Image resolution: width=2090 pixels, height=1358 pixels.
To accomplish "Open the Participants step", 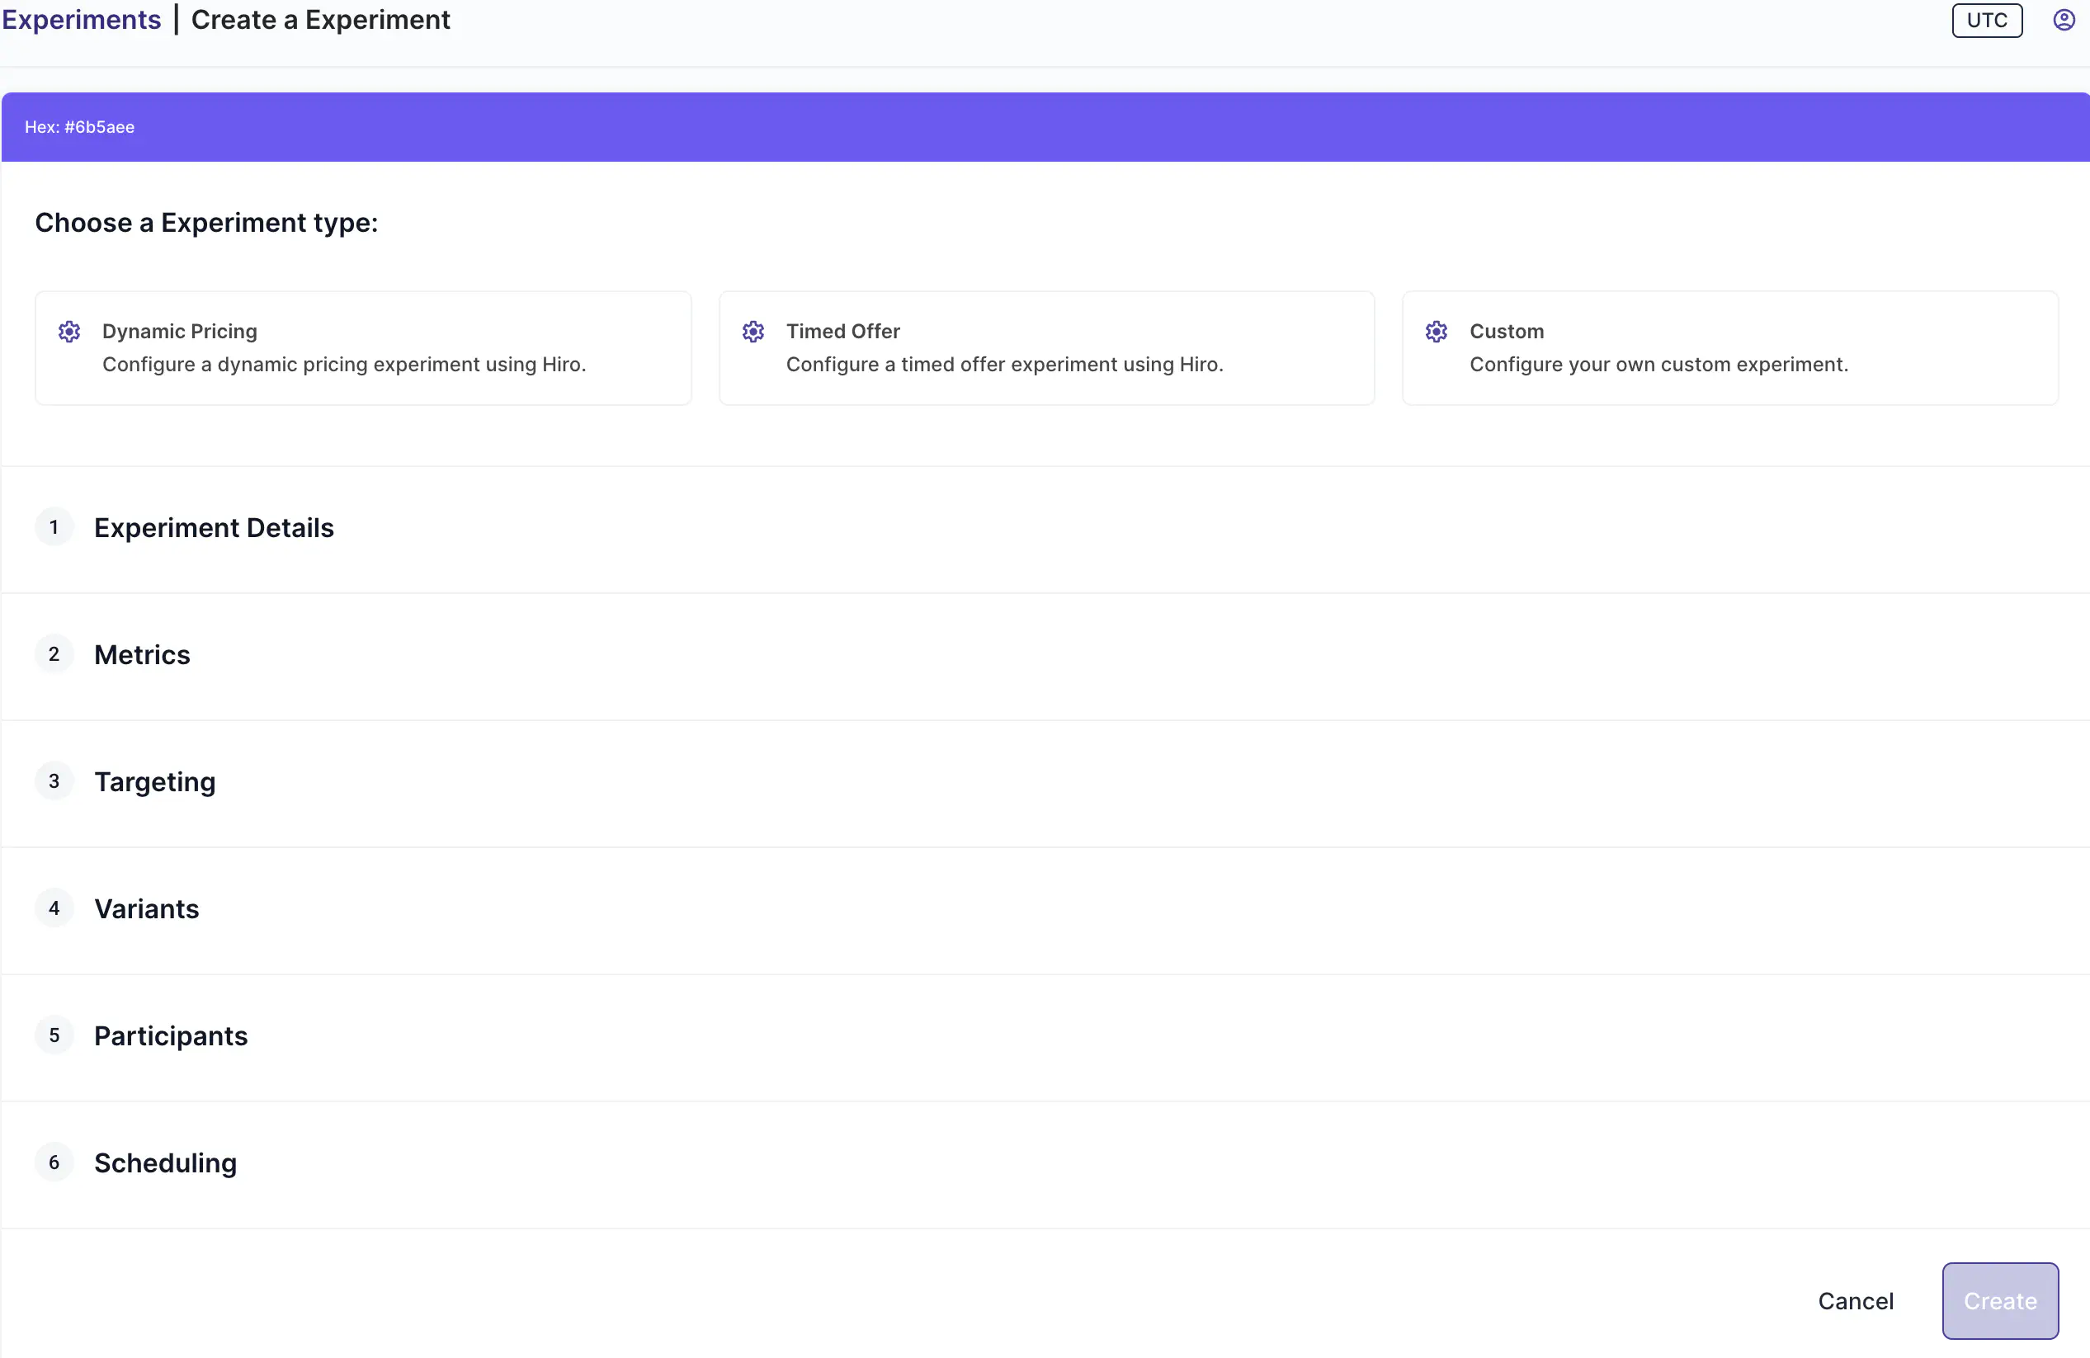I will click(170, 1036).
